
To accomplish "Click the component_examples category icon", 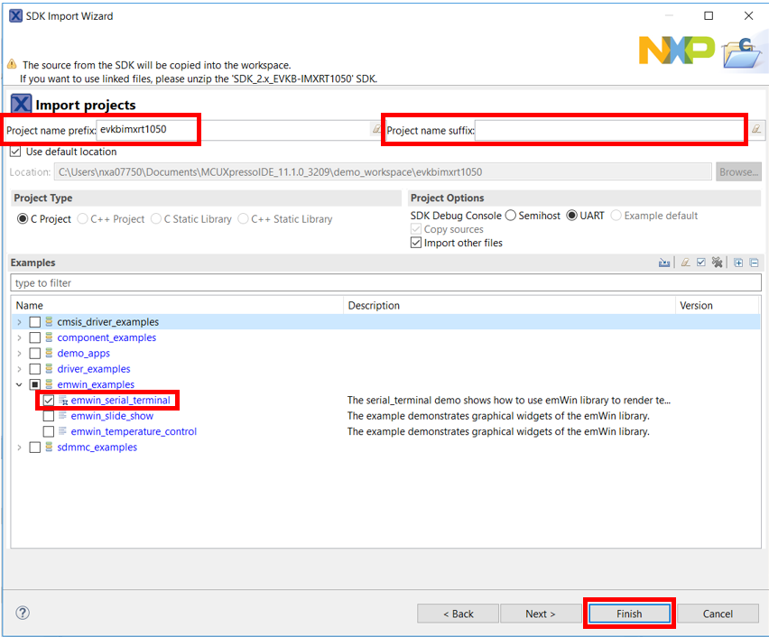I will point(49,337).
